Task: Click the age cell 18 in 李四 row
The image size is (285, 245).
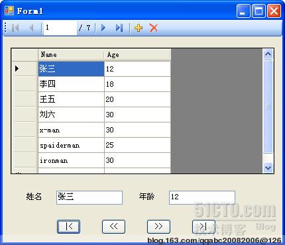Action: [x=137, y=84]
